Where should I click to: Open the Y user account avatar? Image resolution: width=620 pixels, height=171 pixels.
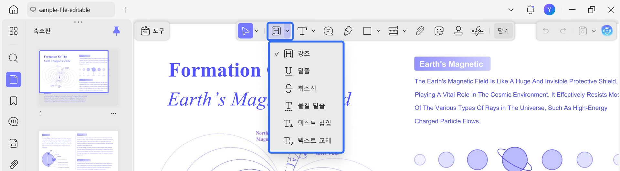549,10
